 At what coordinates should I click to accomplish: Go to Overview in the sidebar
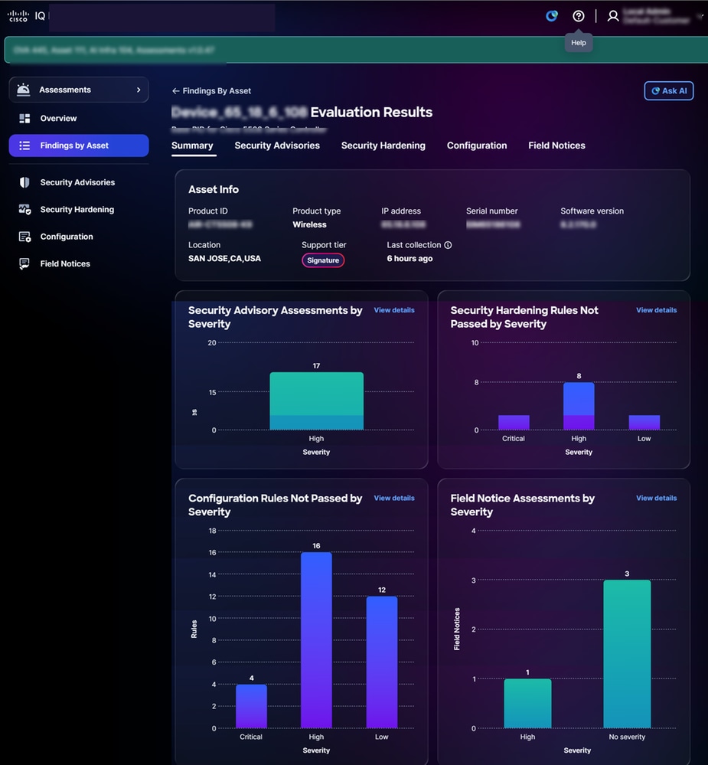coord(79,118)
